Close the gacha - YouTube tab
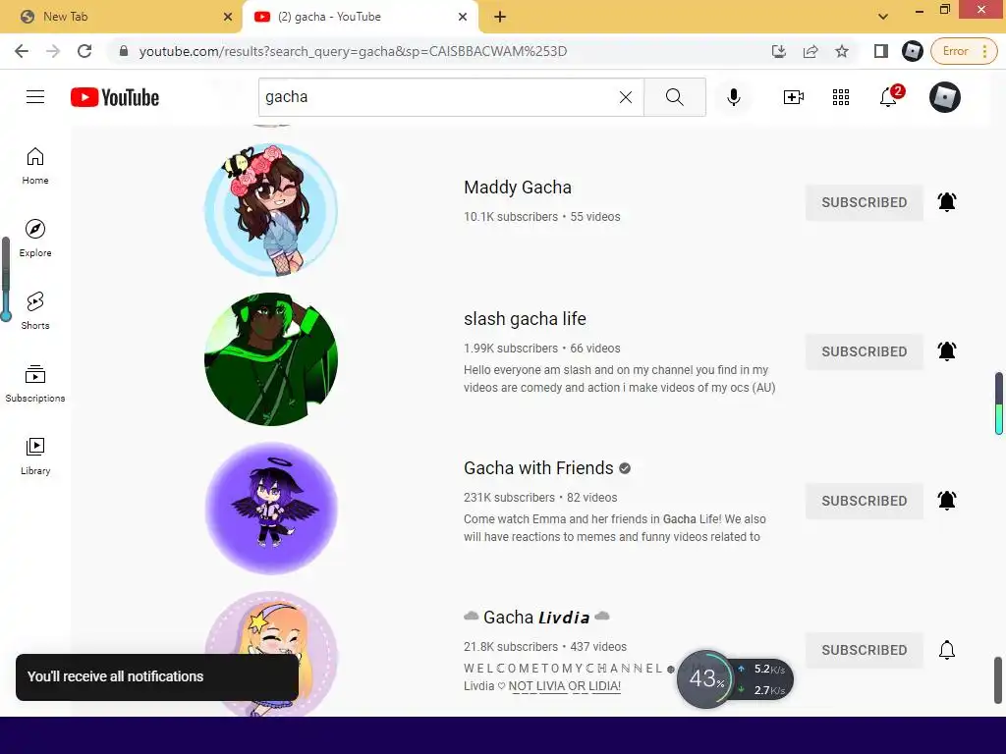The image size is (1006, 754). click(x=463, y=17)
